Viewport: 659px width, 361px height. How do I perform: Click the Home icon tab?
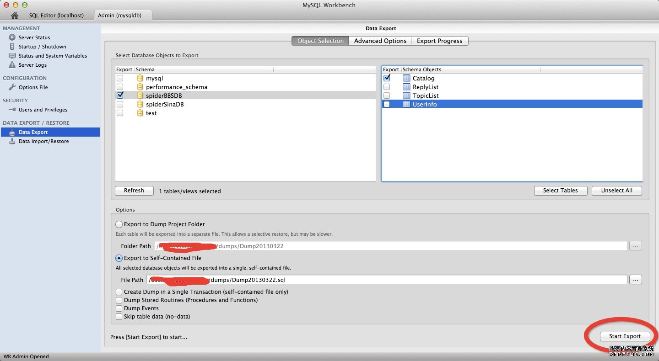tap(15, 16)
